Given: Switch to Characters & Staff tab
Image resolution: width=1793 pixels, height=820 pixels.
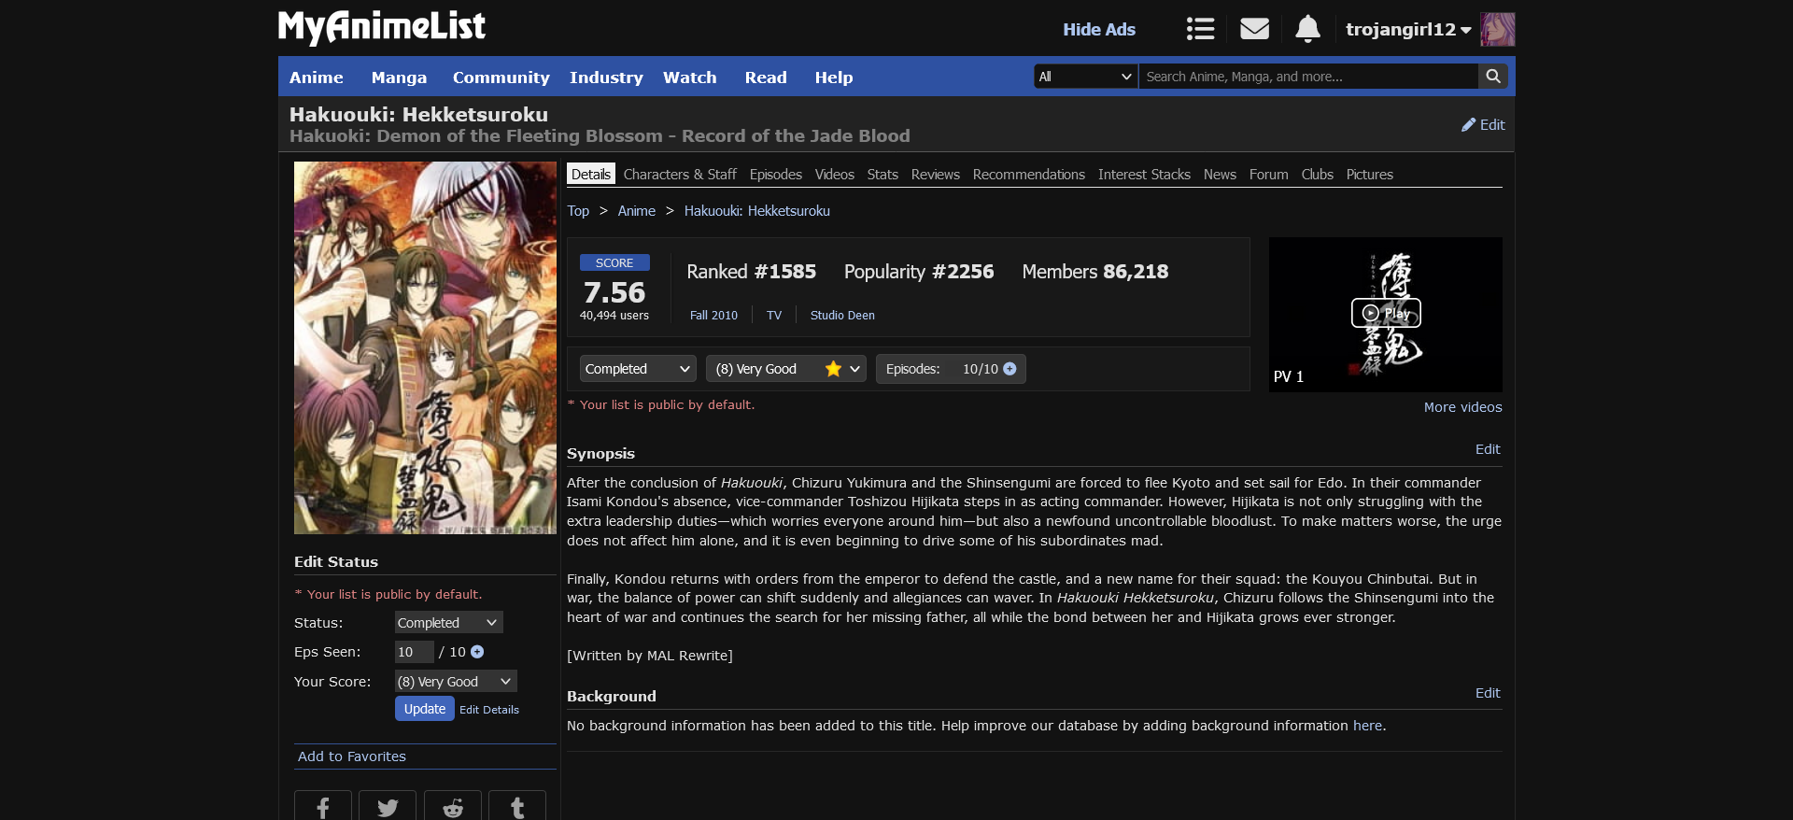Looking at the screenshot, I should point(679,175).
